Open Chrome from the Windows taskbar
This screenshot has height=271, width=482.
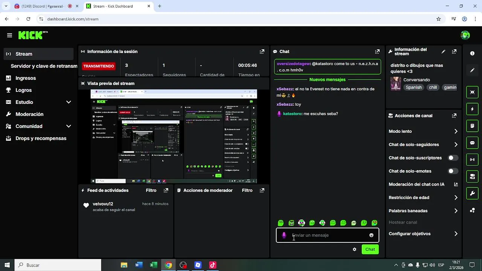(x=168, y=265)
